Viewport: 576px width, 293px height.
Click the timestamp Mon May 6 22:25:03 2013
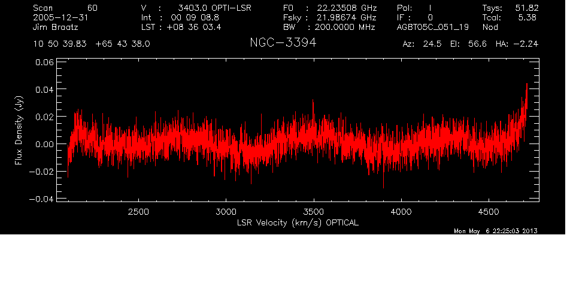pos(496,231)
